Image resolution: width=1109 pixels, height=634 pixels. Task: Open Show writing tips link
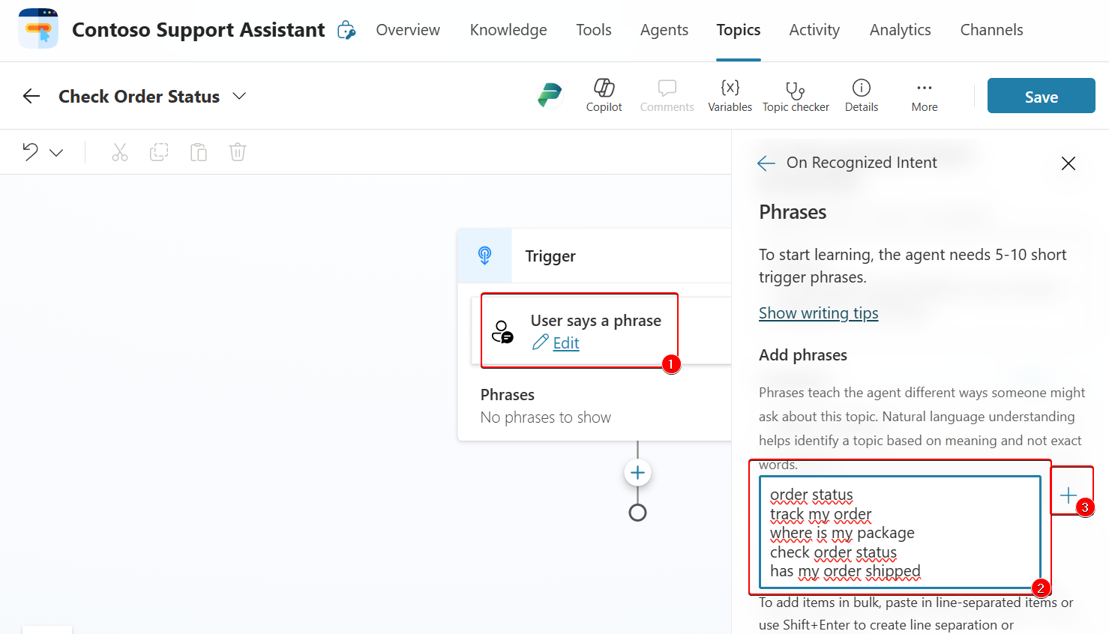[818, 313]
